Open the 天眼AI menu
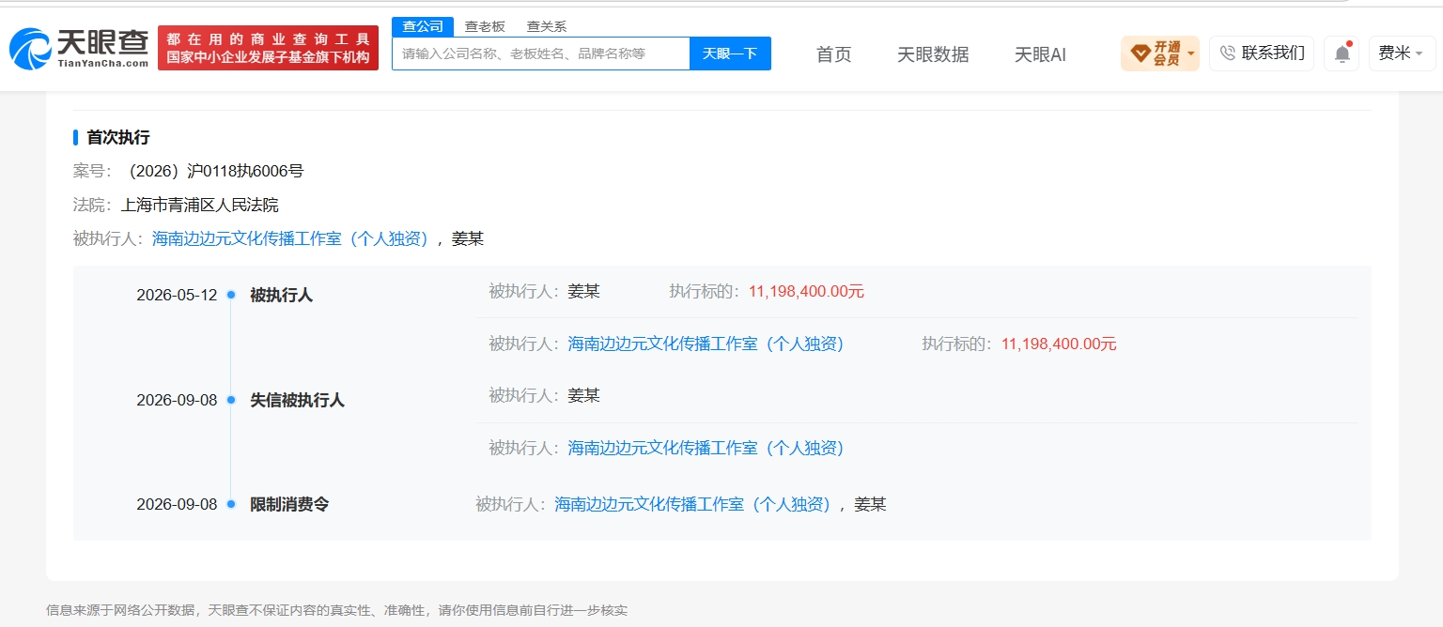This screenshot has height=627, width=1443. tap(1040, 54)
